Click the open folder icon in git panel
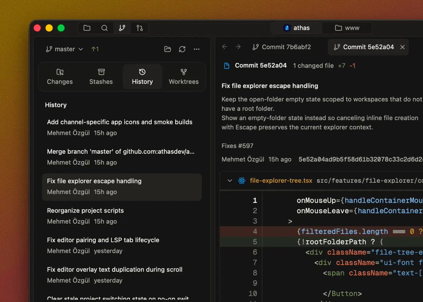Image resolution: width=423 pixels, height=302 pixels. click(x=168, y=49)
